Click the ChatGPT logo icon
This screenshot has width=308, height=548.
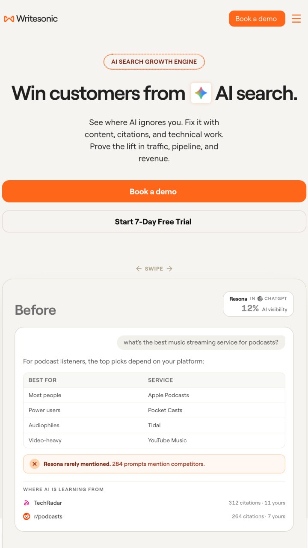(x=260, y=298)
